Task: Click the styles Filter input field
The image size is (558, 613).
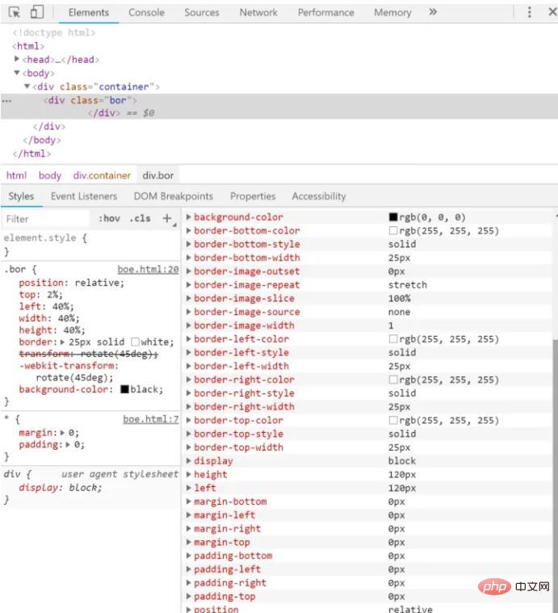Action: 44,219
